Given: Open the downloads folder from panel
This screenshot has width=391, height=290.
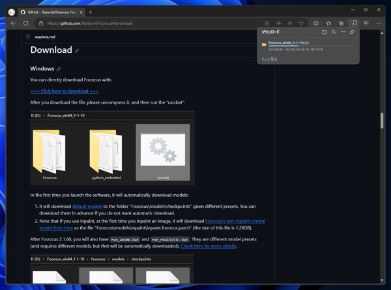Looking at the screenshot, I should pyautogui.click(x=325, y=32).
